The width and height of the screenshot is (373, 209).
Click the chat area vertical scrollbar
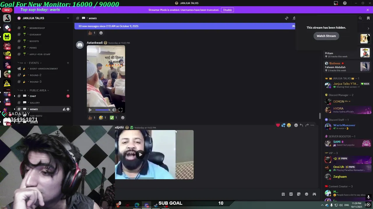(x=320, y=116)
